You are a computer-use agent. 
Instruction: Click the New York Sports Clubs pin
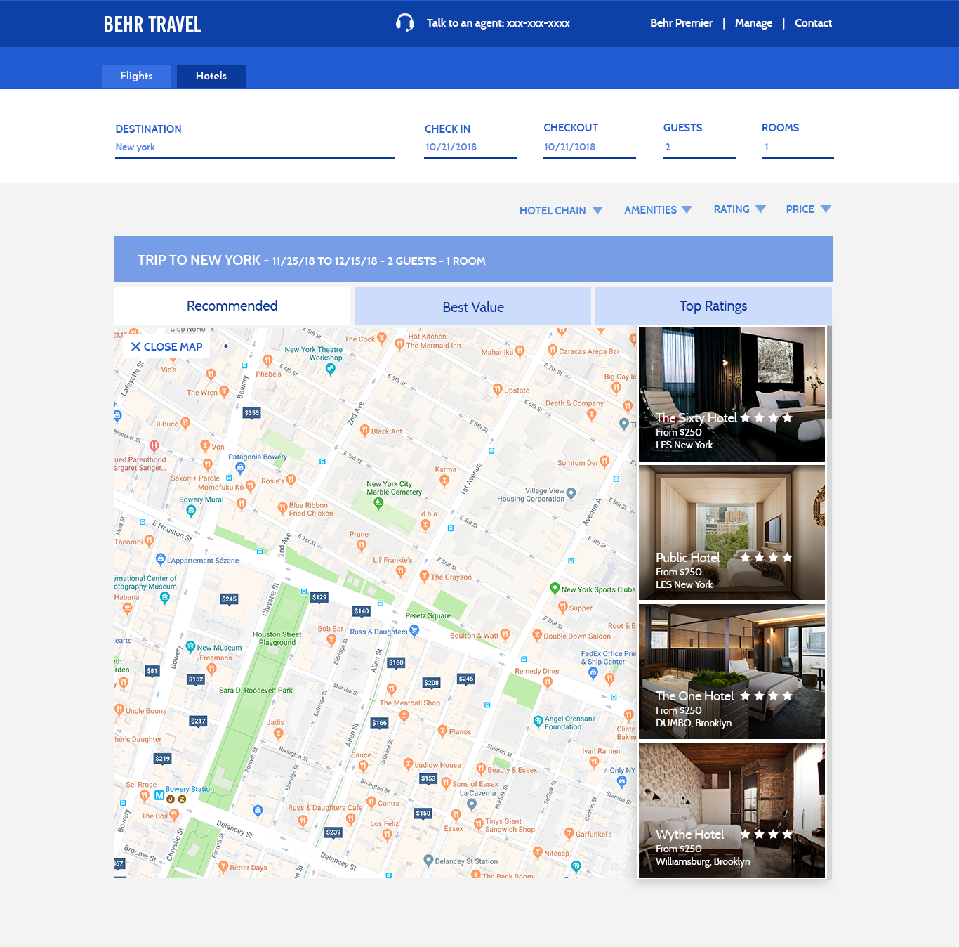pyautogui.click(x=555, y=589)
